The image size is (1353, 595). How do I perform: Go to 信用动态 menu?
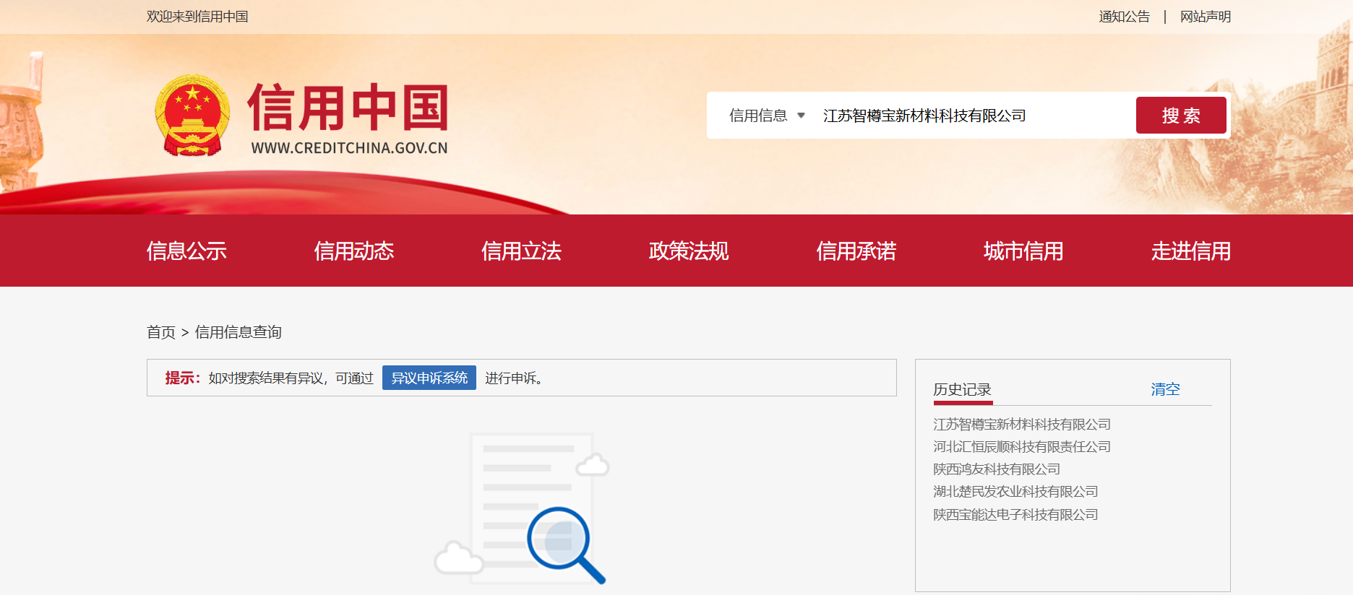[354, 251]
